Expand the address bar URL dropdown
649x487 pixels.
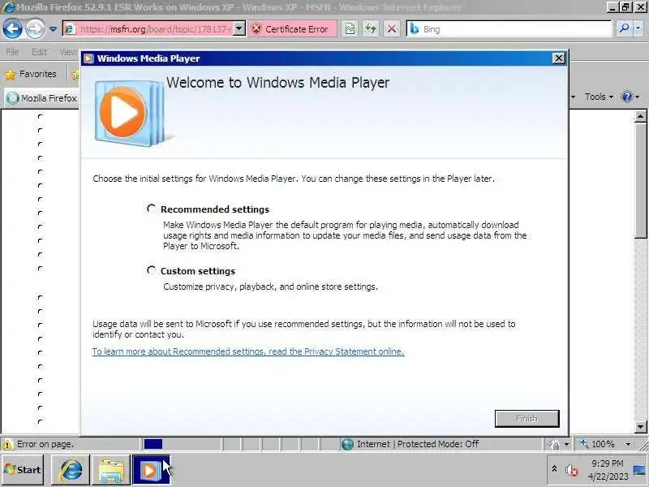(x=239, y=29)
